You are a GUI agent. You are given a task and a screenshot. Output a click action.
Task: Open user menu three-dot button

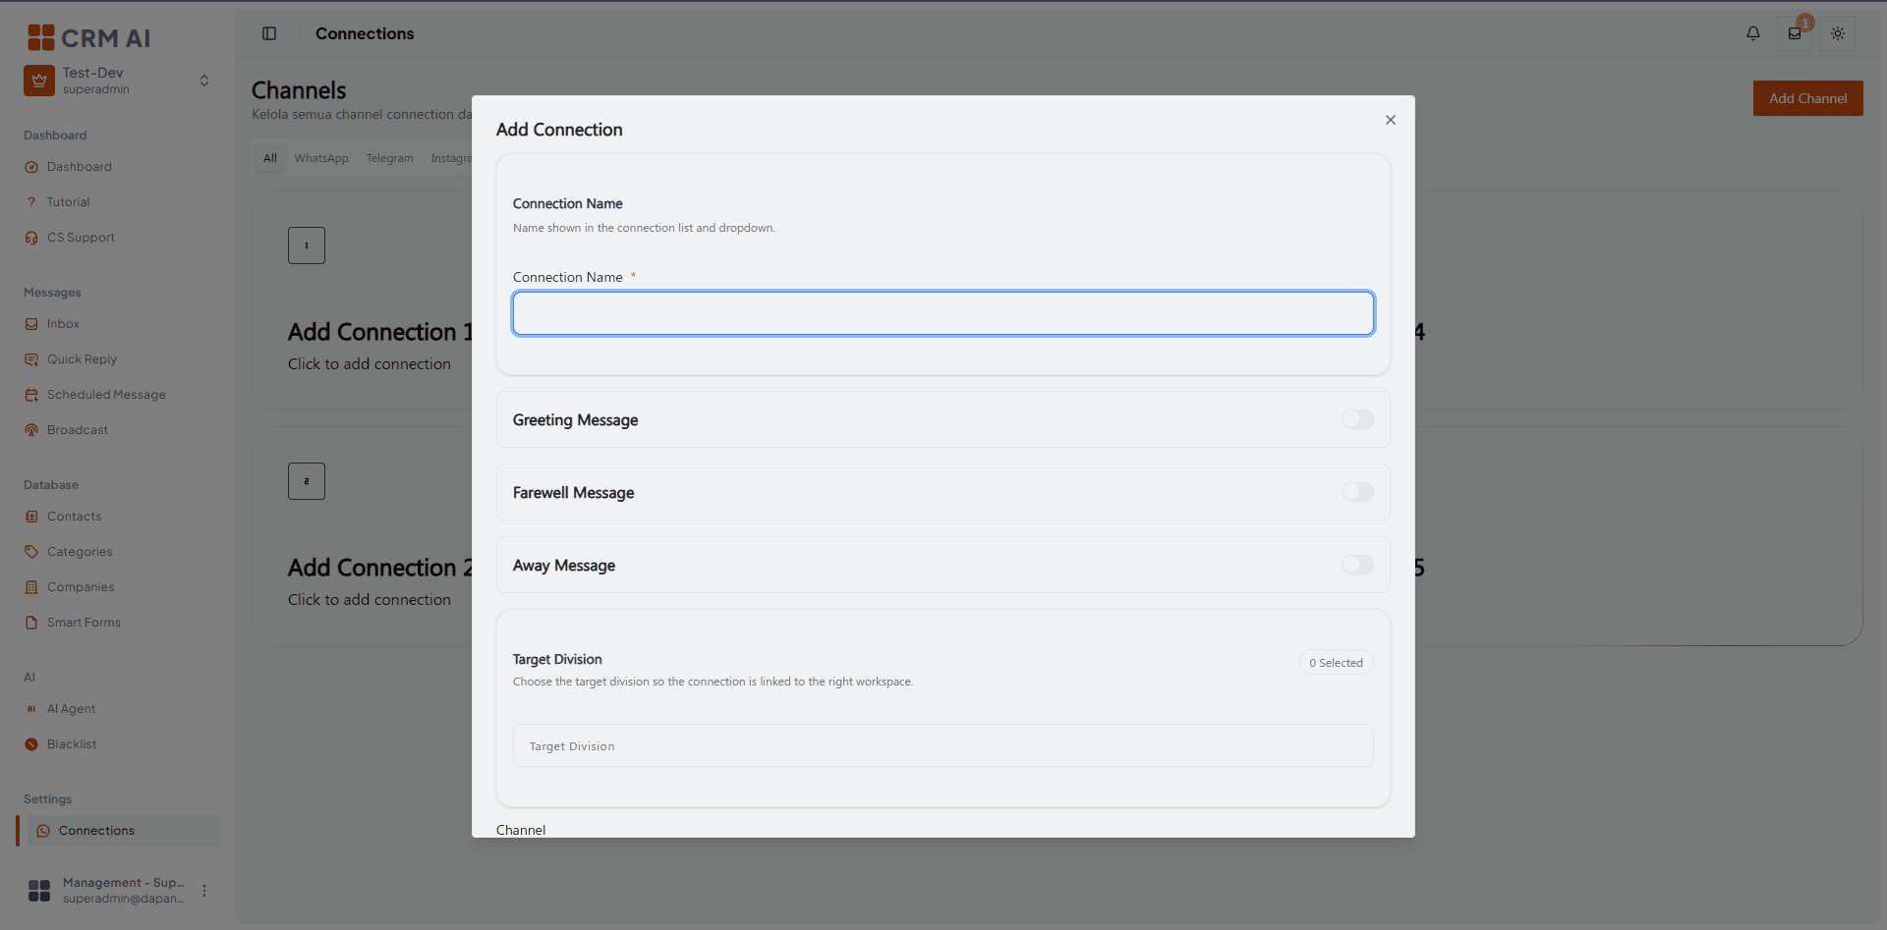(204, 891)
